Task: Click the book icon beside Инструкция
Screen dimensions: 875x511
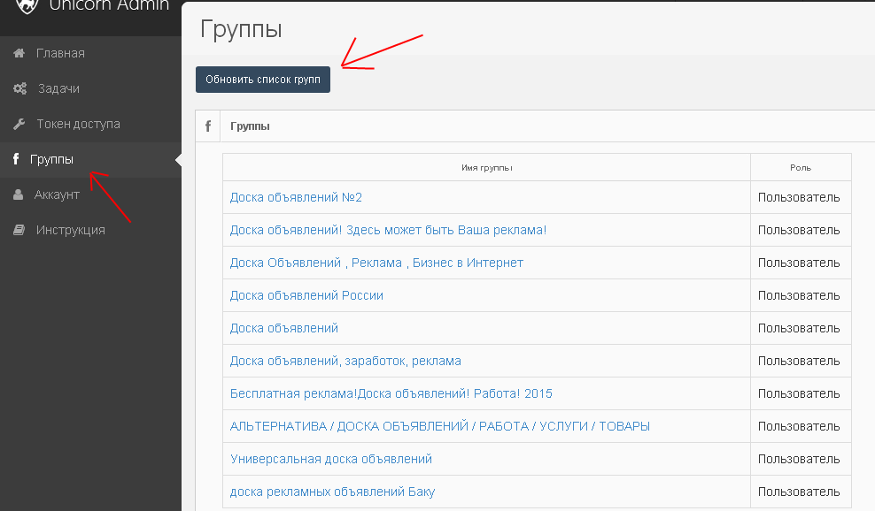Action: pyautogui.click(x=19, y=230)
